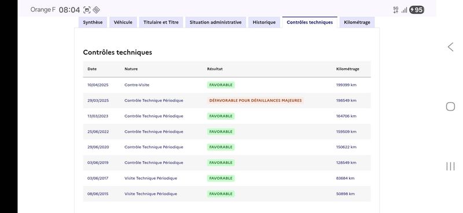Open the Véhicule tab
The height and width of the screenshot is (213, 463).
pos(123,23)
